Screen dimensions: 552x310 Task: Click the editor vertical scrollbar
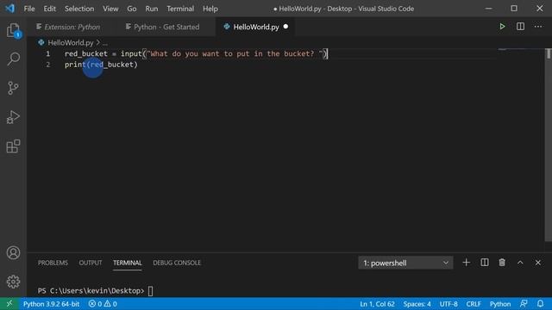(549, 145)
